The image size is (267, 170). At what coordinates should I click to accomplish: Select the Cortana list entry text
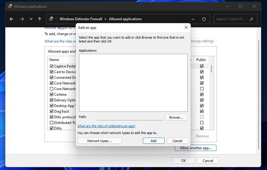click(x=60, y=95)
